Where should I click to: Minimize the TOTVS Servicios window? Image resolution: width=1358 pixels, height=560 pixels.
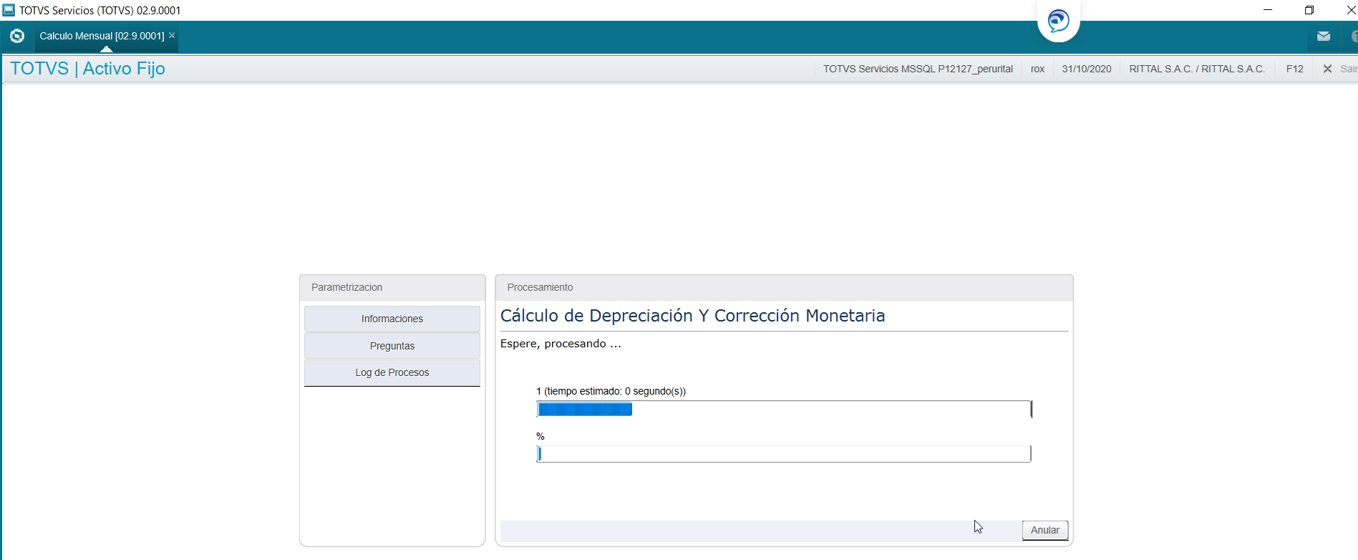coord(1268,10)
